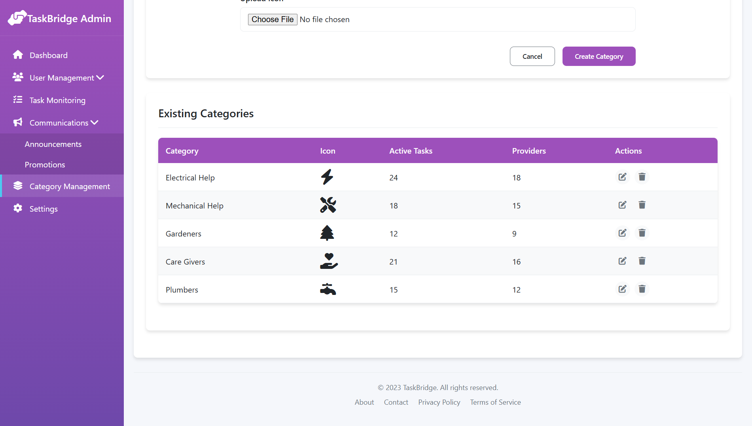Edit the Gardeners category
Viewport: 752px width, 426px height.
622,233
